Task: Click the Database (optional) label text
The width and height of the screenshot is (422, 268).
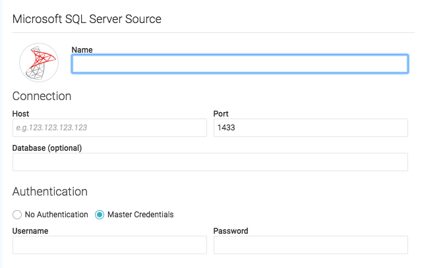Action: [47, 148]
